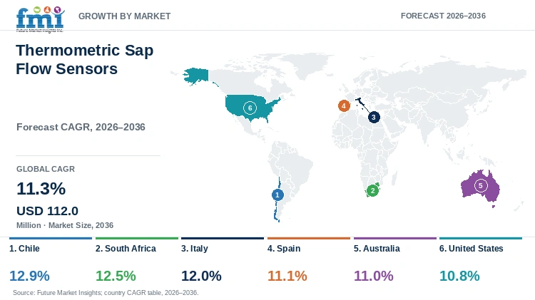Click the navy color bar above Italy
535x300 pixels.
tap(223, 238)
